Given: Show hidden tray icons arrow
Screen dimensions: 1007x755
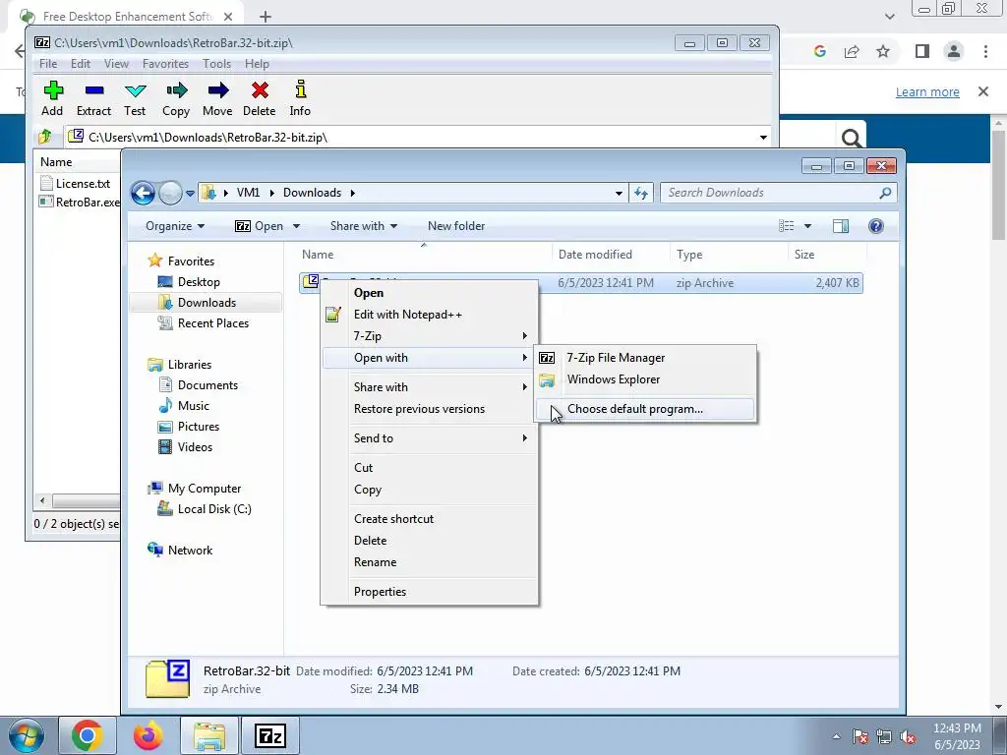Looking at the screenshot, I should 836,737.
